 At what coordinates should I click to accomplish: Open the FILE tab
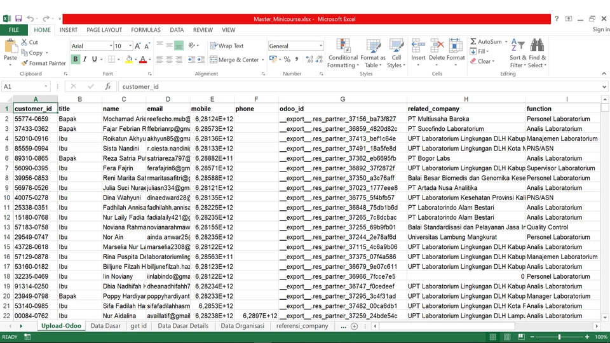pyautogui.click(x=13, y=30)
